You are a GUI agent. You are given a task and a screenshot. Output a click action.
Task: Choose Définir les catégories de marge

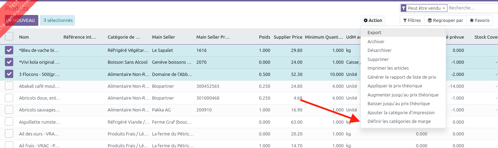pos(399,122)
